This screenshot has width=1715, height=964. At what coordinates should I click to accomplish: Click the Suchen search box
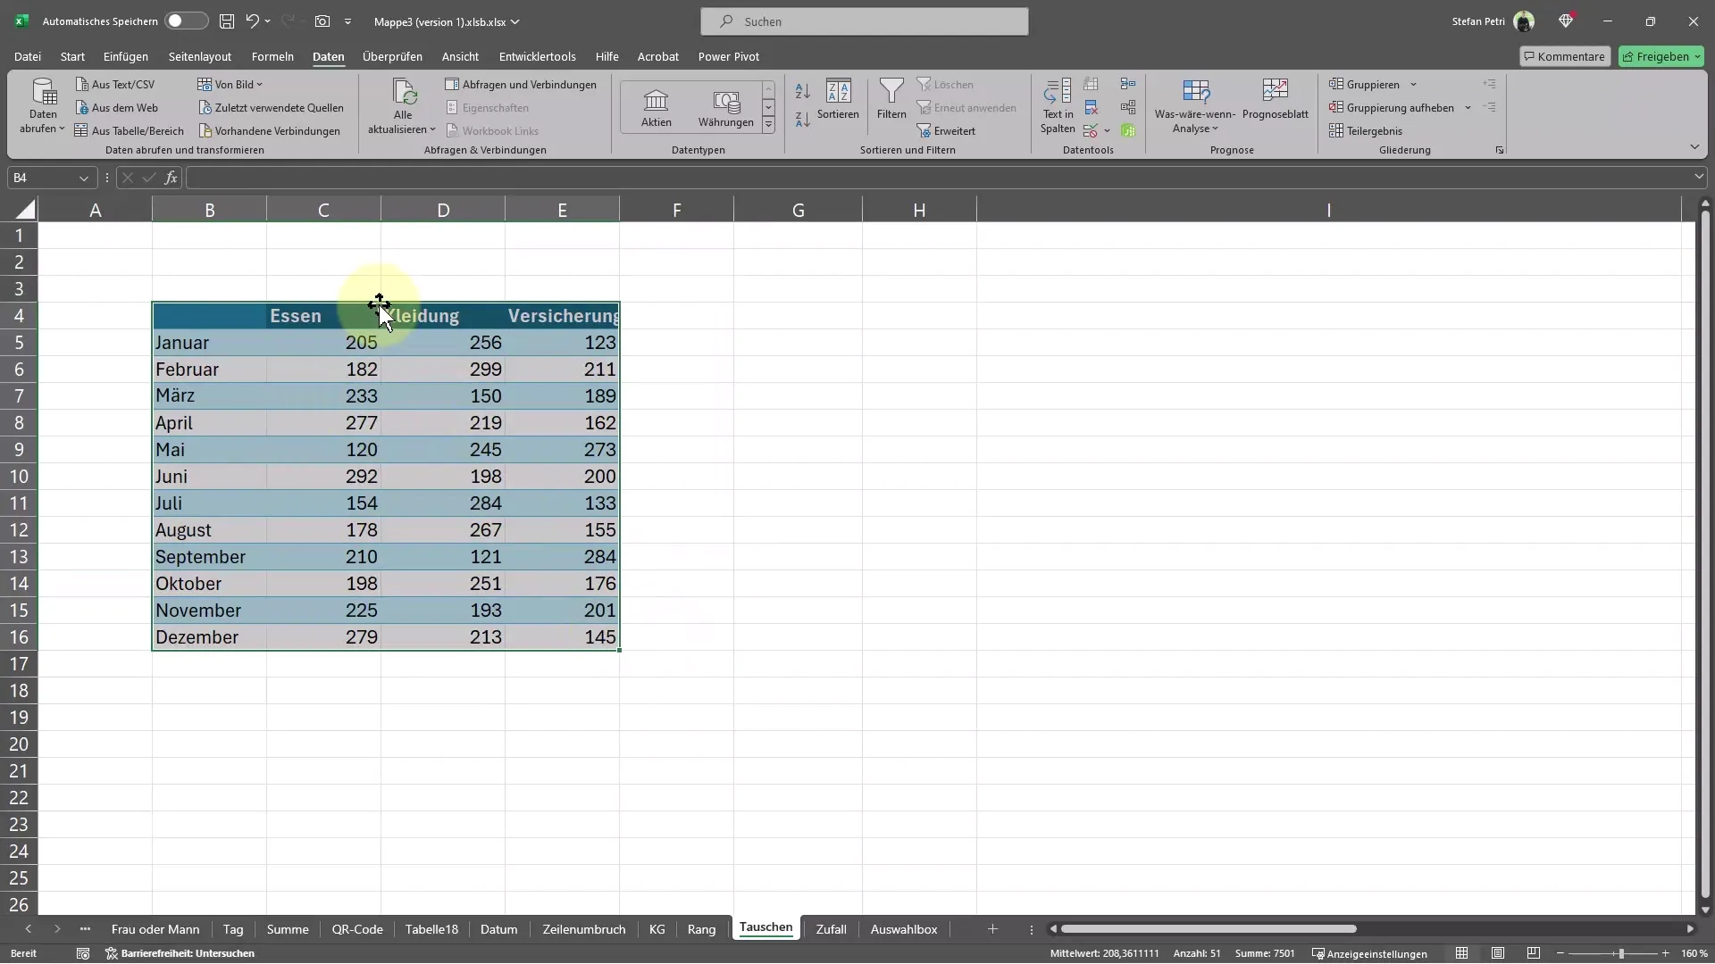click(x=865, y=21)
